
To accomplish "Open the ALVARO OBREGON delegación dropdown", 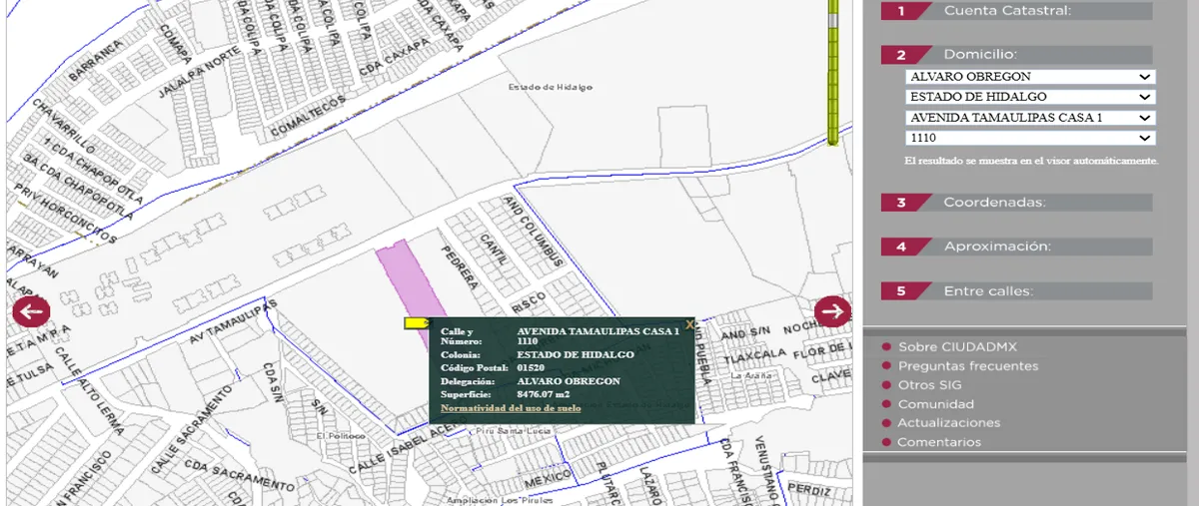I will point(1030,77).
